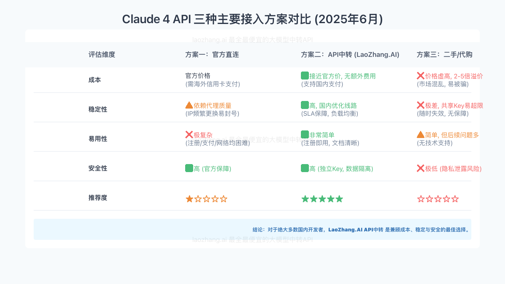Viewport: 505px width, 284px height.
Task: Click the 非常简单 text
Action: 322,135
